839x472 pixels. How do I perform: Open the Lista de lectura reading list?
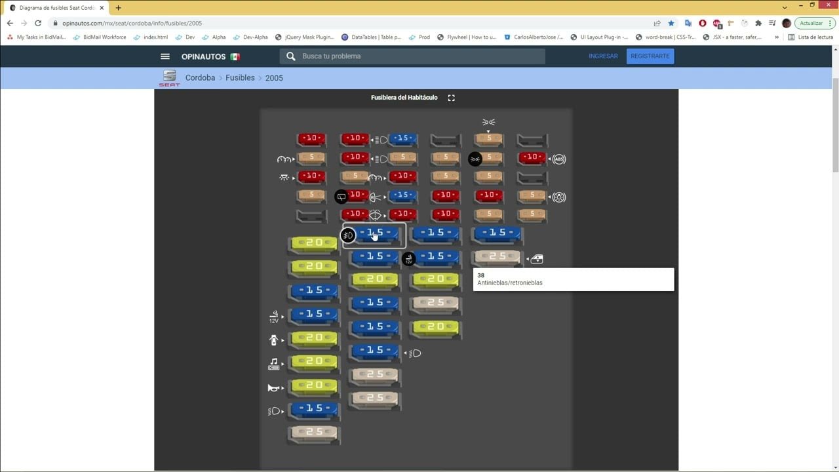810,37
